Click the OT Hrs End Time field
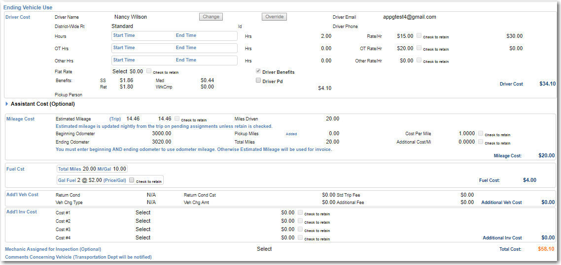561x265 pixels. point(186,47)
